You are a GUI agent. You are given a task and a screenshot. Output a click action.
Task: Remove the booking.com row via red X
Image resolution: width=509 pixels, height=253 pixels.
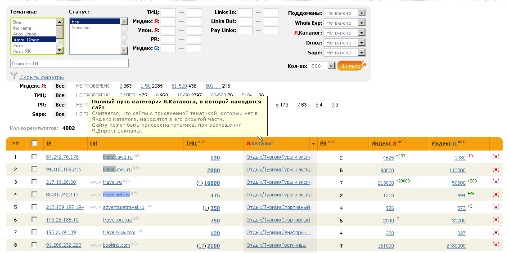click(495, 245)
